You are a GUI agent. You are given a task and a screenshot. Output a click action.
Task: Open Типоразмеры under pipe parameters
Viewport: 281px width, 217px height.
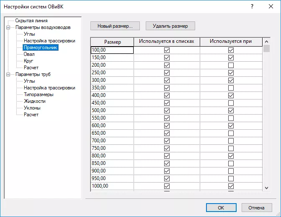coord(39,94)
